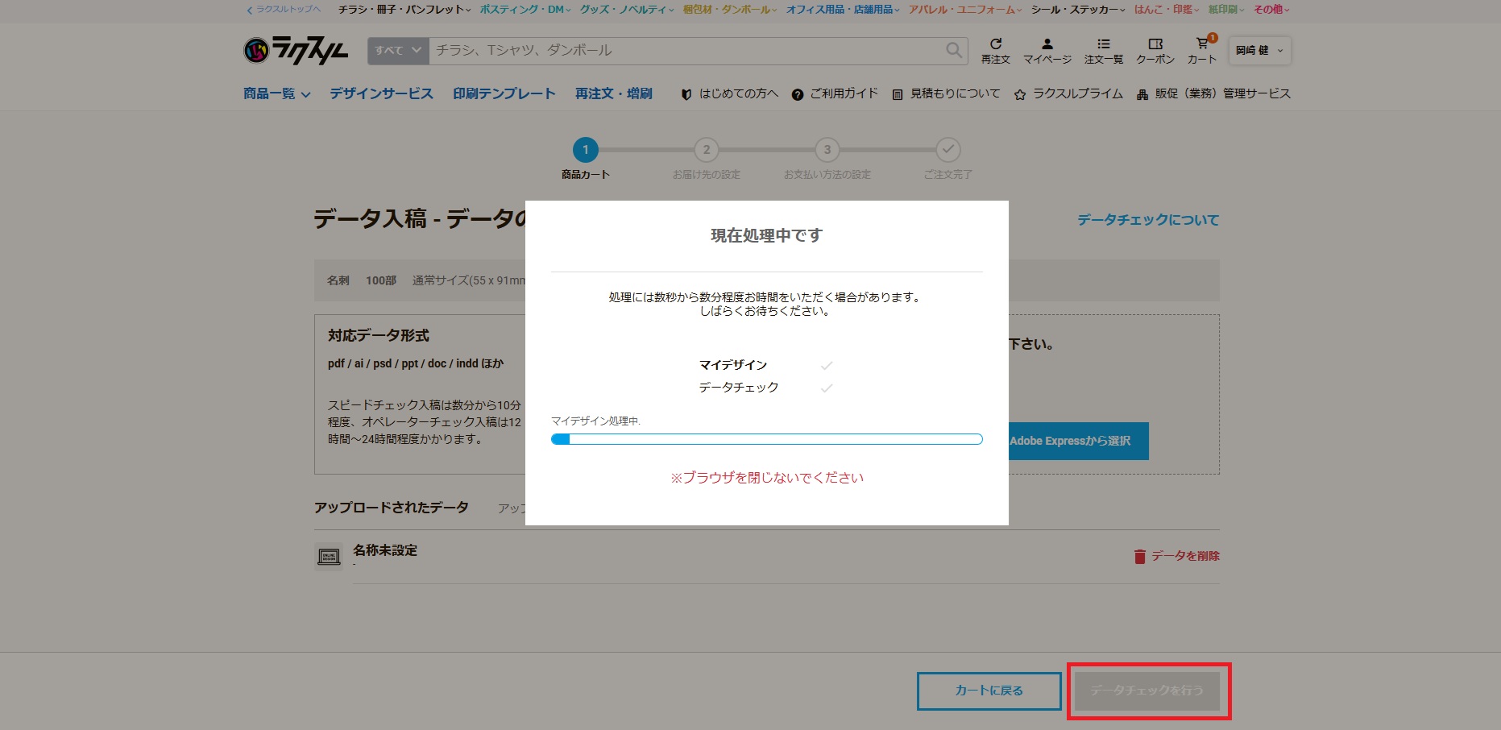Click step 1 商品カート circle
This screenshot has width=1501, height=730.
[586, 150]
